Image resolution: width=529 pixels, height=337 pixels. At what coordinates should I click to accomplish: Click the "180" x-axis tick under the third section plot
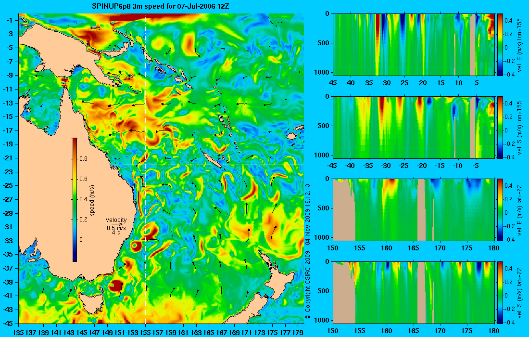[494, 248]
